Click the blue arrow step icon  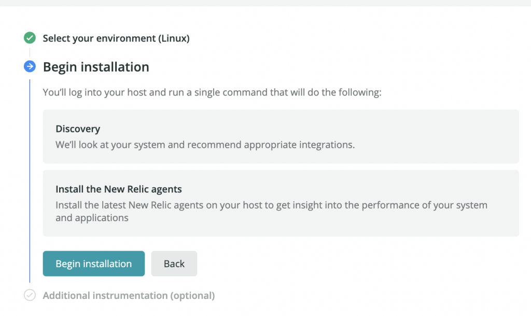click(x=30, y=66)
